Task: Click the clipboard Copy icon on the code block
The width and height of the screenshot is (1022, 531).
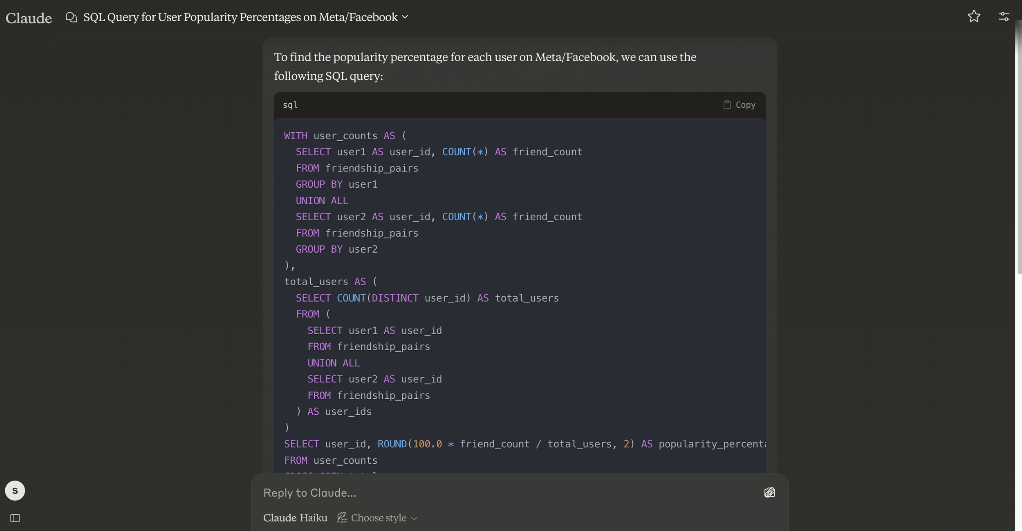Action: [726, 105]
